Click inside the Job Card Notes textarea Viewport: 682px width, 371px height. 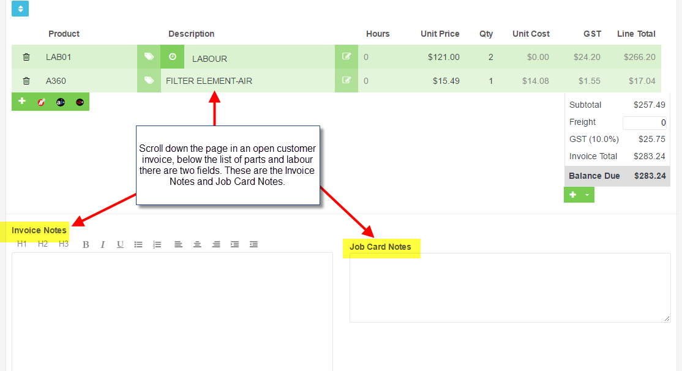point(510,288)
